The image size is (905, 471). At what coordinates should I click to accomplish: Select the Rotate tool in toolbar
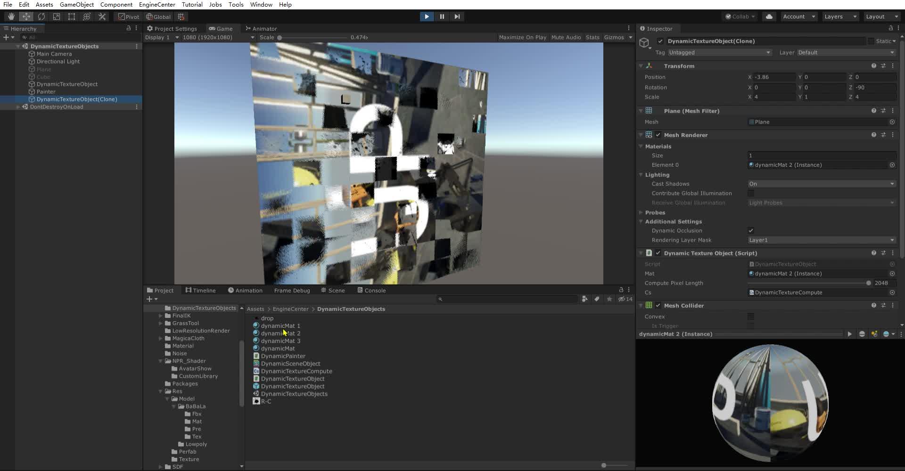coord(41,16)
